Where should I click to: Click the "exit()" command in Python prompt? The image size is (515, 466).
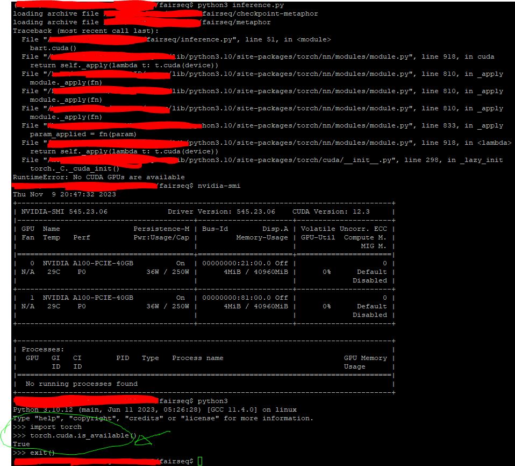tap(43, 453)
